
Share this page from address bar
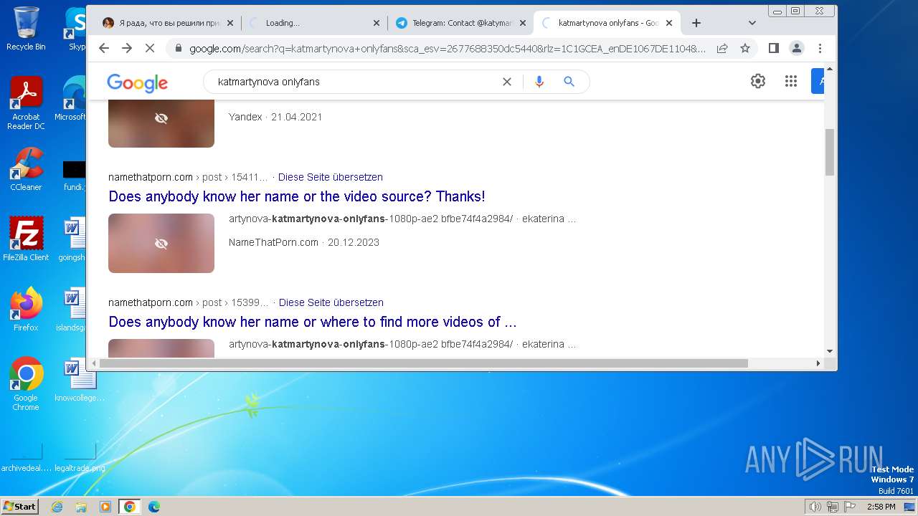[x=722, y=48]
